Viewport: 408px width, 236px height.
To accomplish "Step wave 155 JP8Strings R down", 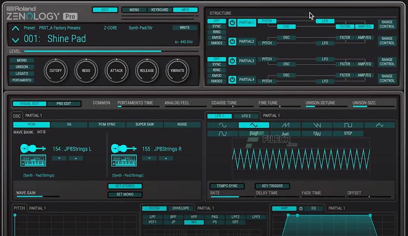I will click(149, 158).
